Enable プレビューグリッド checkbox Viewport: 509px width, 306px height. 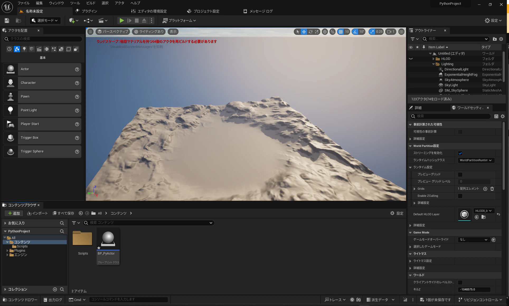[460, 174]
